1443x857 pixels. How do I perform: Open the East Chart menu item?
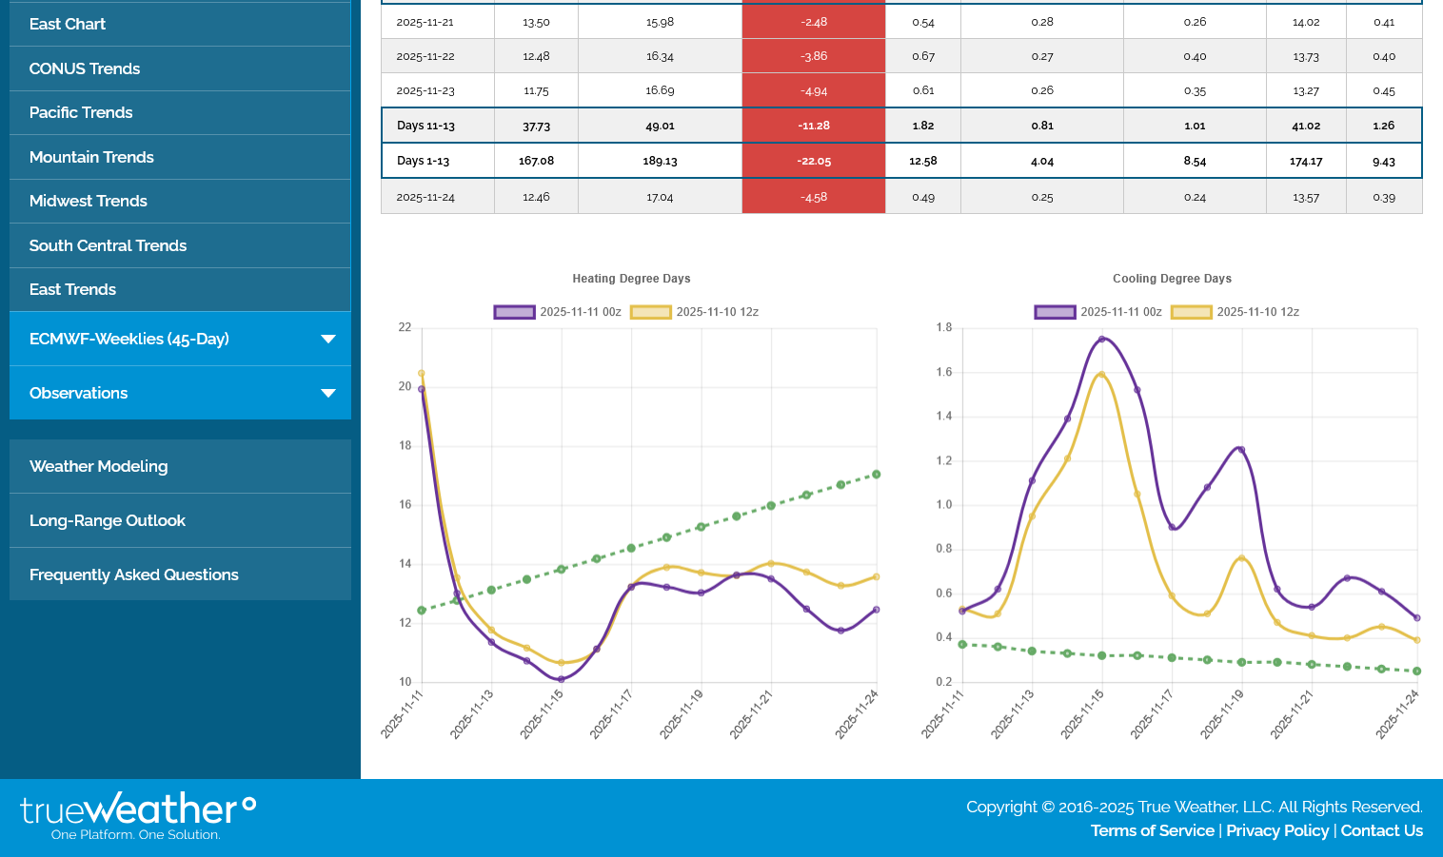pos(68,24)
